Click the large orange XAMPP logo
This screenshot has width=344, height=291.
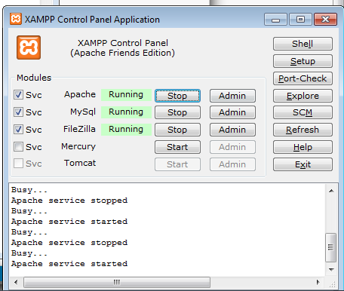point(29,47)
